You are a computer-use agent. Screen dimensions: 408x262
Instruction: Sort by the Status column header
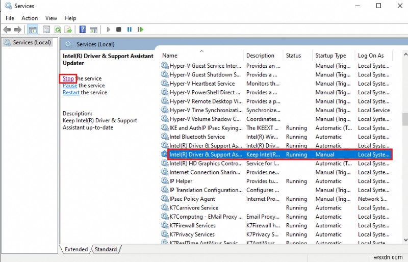pos(297,56)
